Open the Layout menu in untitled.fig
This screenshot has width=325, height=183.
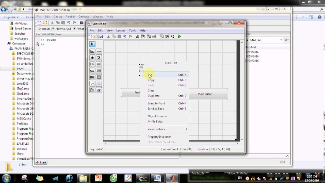[x=121, y=30]
